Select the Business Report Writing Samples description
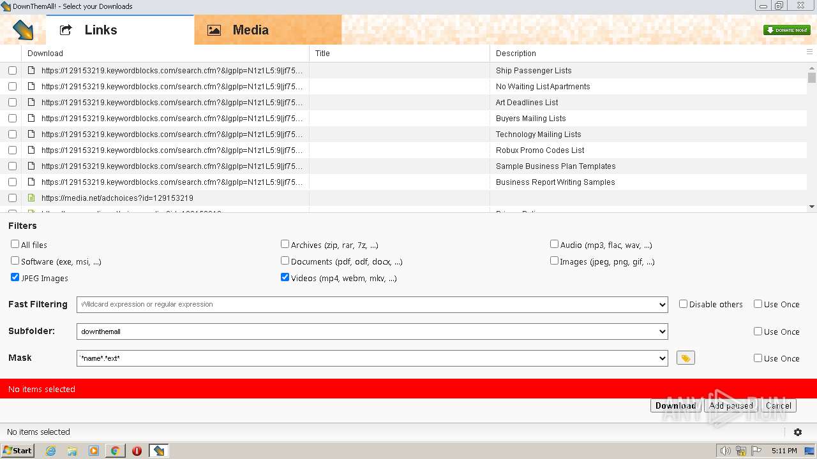817x459 pixels. [555, 182]
